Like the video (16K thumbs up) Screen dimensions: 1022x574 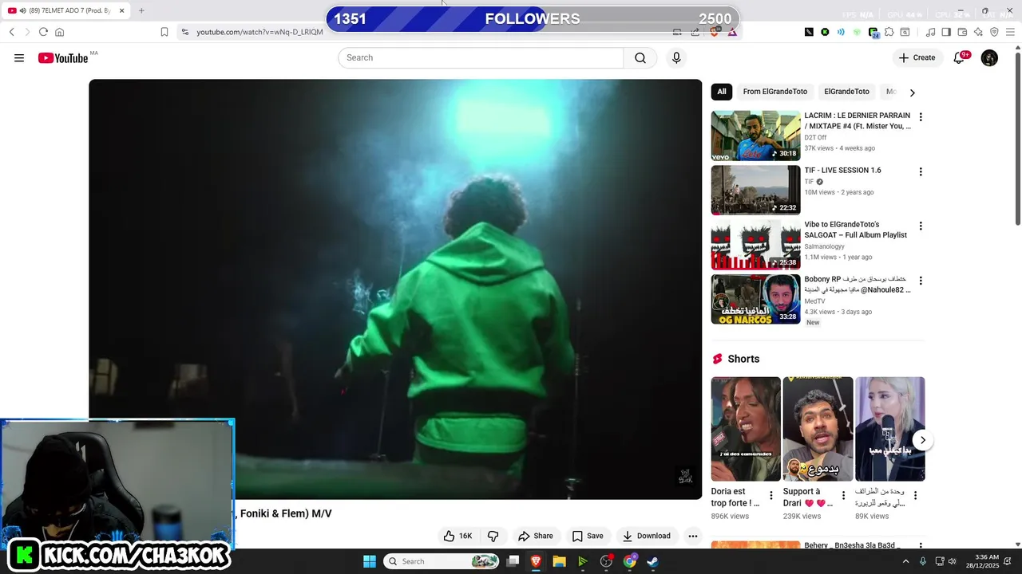[458, 536]
